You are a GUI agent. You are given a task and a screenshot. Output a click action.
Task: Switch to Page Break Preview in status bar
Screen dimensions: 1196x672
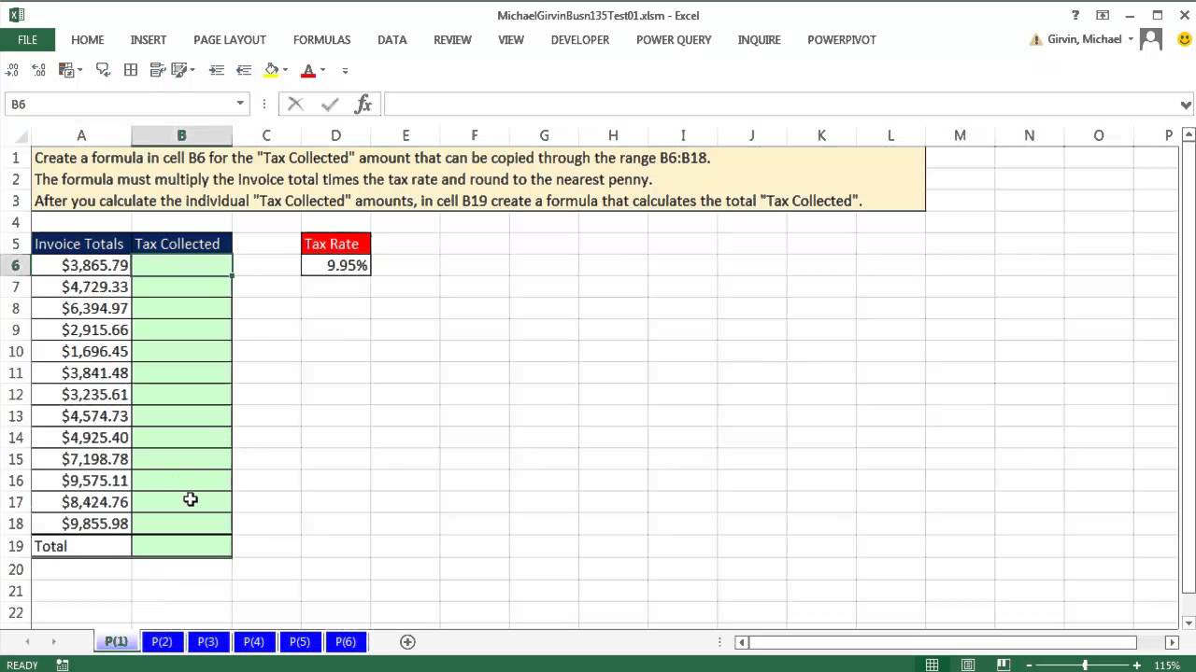1002,665
